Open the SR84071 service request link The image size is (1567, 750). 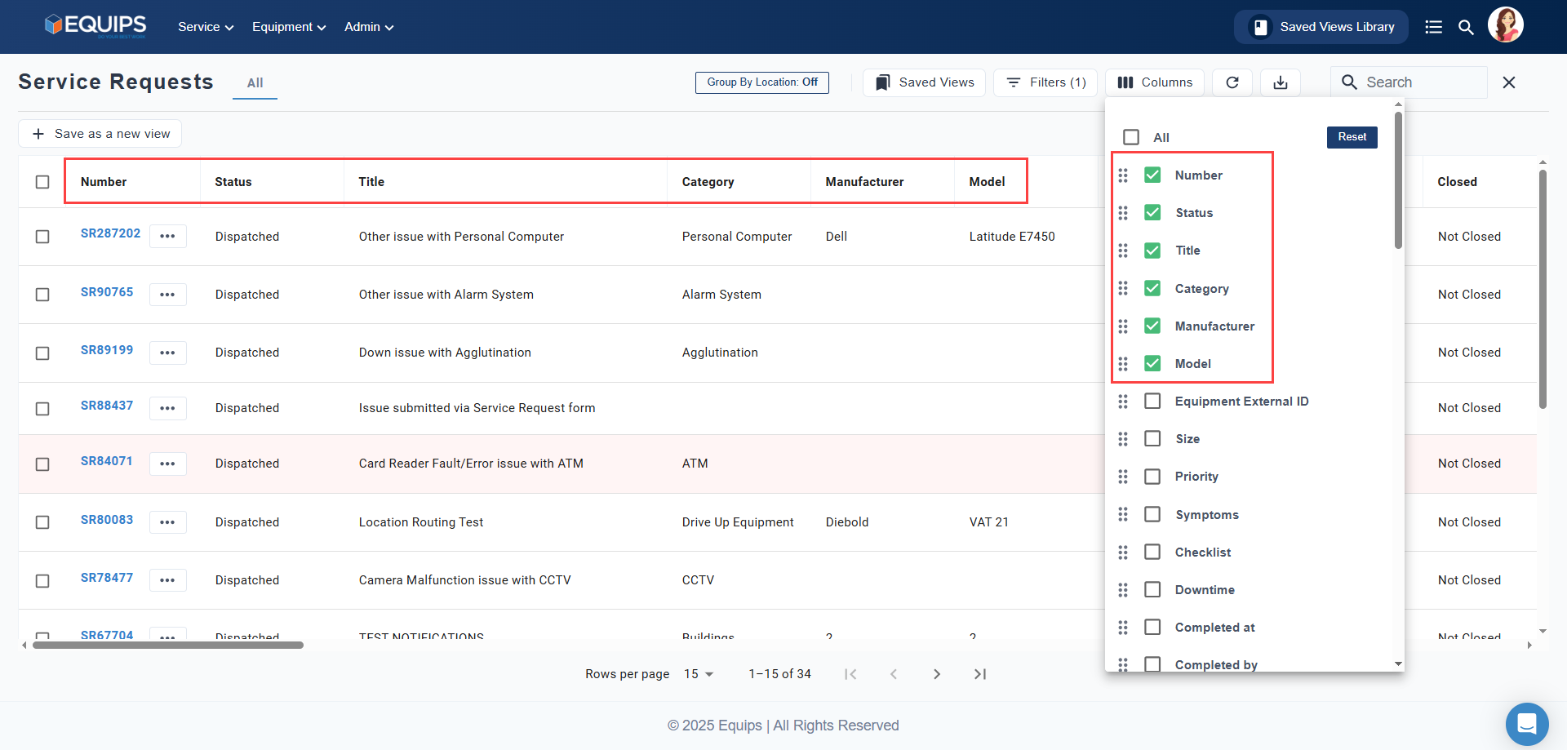coord(106,461)
